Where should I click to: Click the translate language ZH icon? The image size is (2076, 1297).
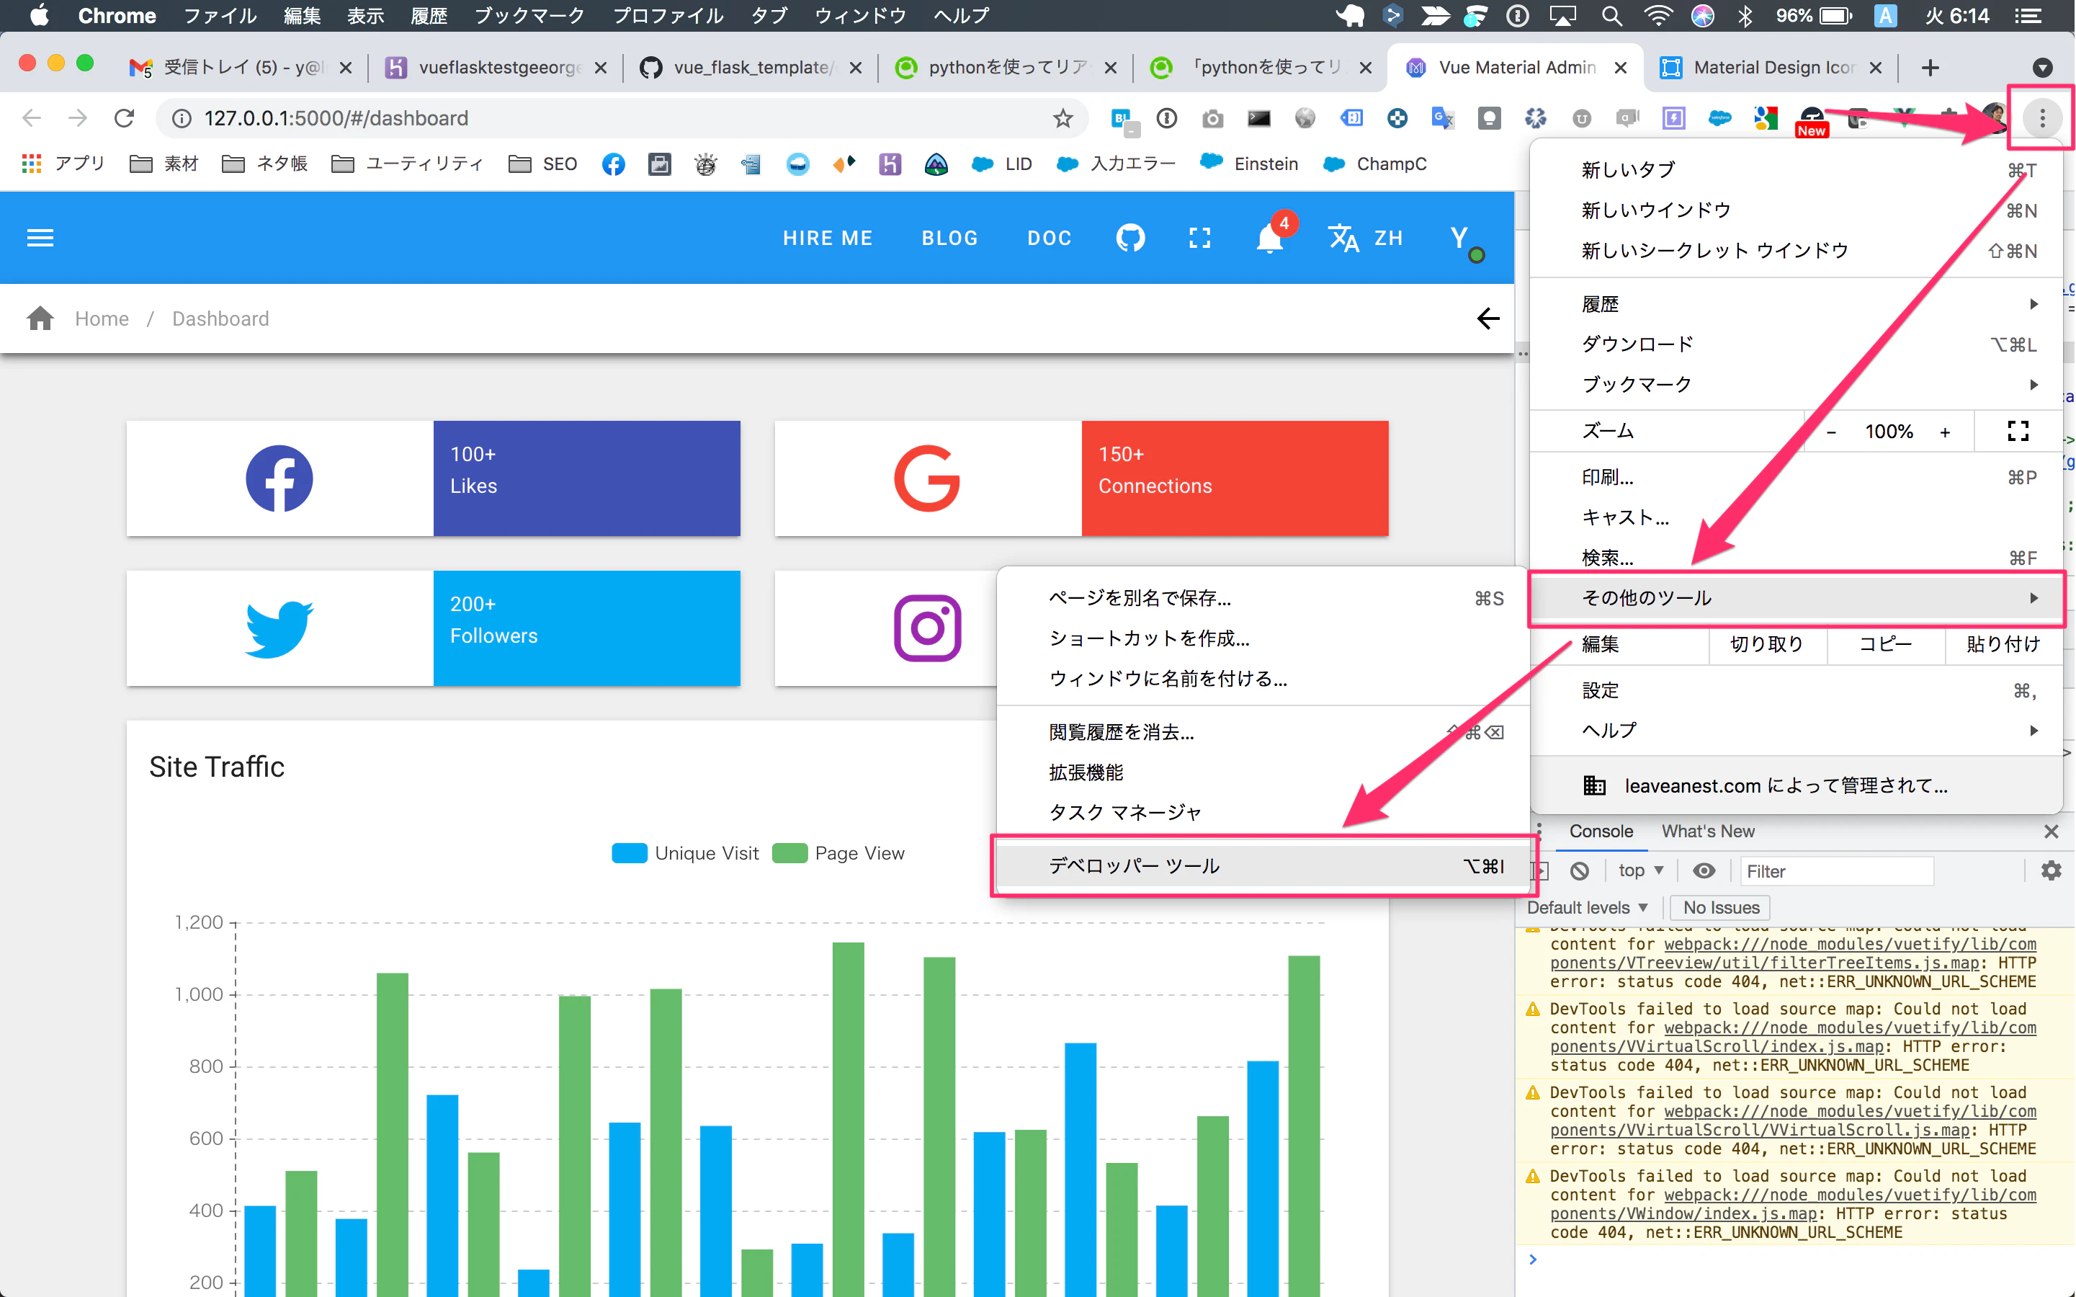[1365, 238]
